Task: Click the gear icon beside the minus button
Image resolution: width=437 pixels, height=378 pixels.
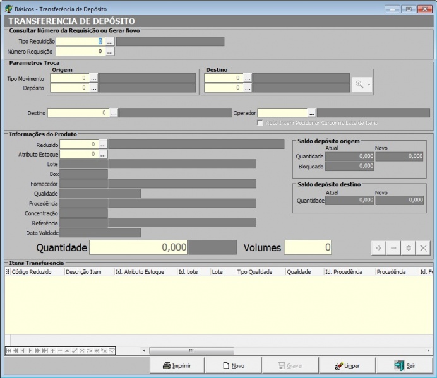Action: point(409,248)
